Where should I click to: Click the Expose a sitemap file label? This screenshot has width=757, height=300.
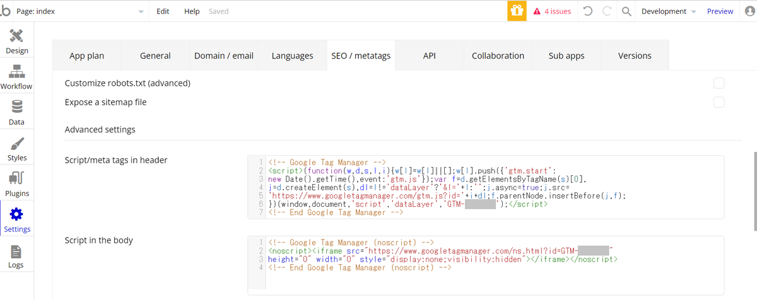tap(106, 102)
